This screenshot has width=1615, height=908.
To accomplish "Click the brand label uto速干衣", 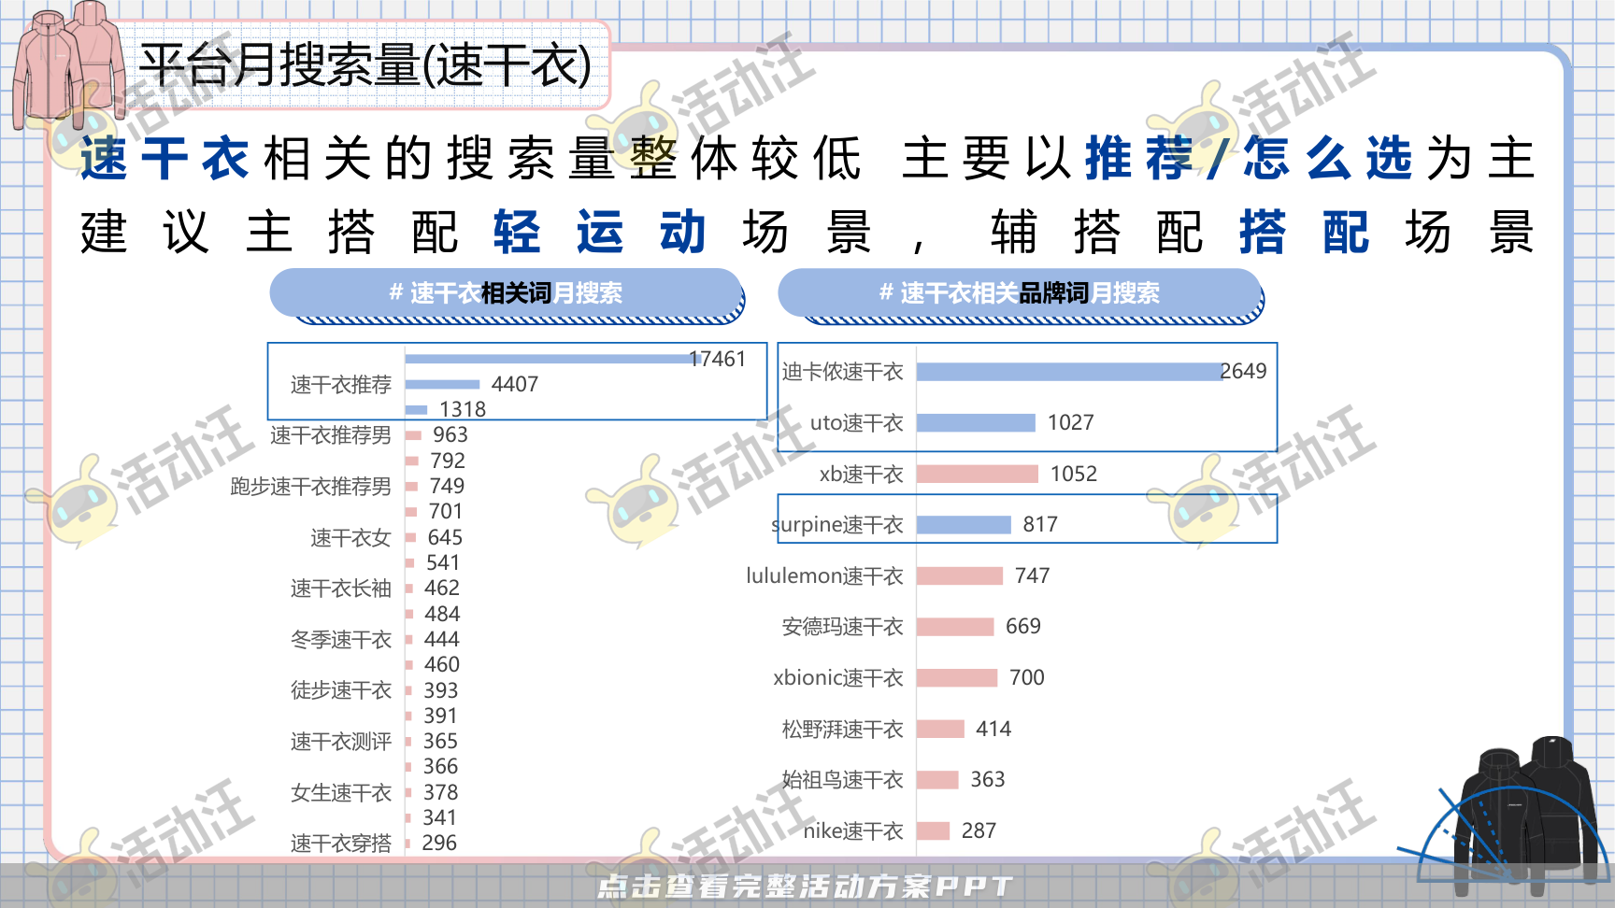I will click(856, 423).
